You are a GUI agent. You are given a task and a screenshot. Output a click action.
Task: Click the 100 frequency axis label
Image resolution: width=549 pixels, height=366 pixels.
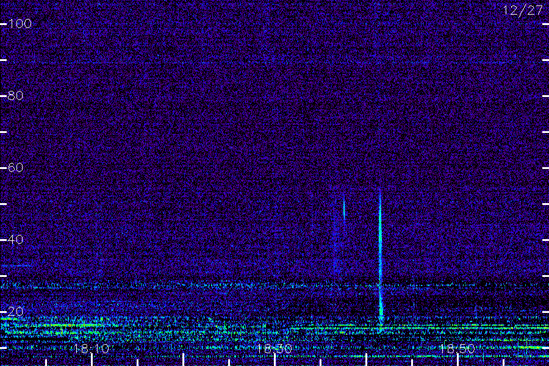(x=20, y=24)
